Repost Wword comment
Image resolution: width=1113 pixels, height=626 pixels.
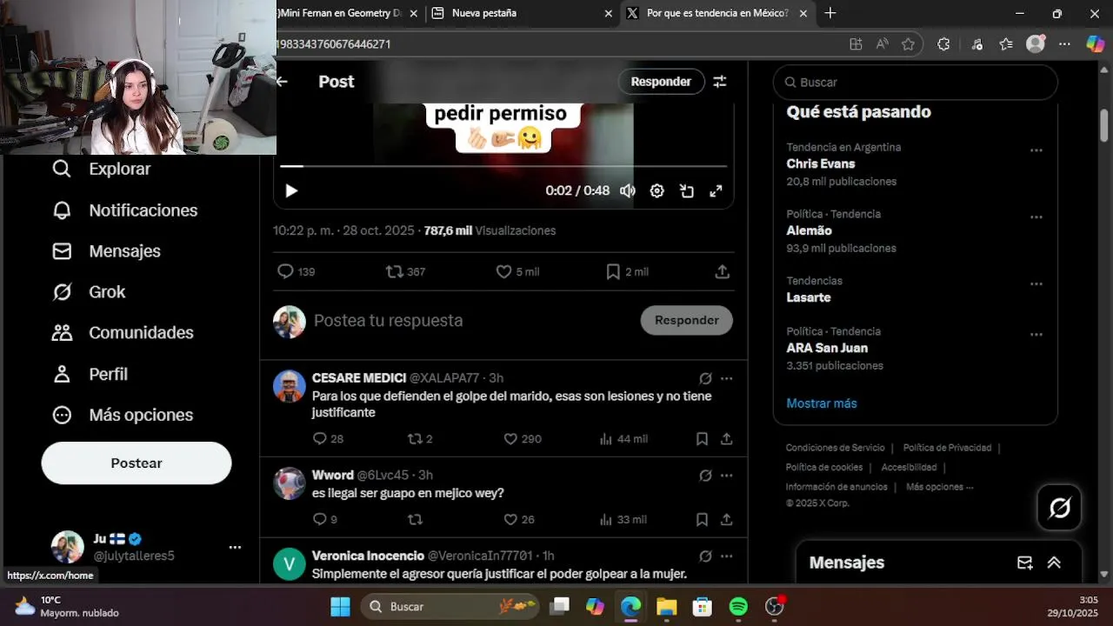tap(415, 519)
